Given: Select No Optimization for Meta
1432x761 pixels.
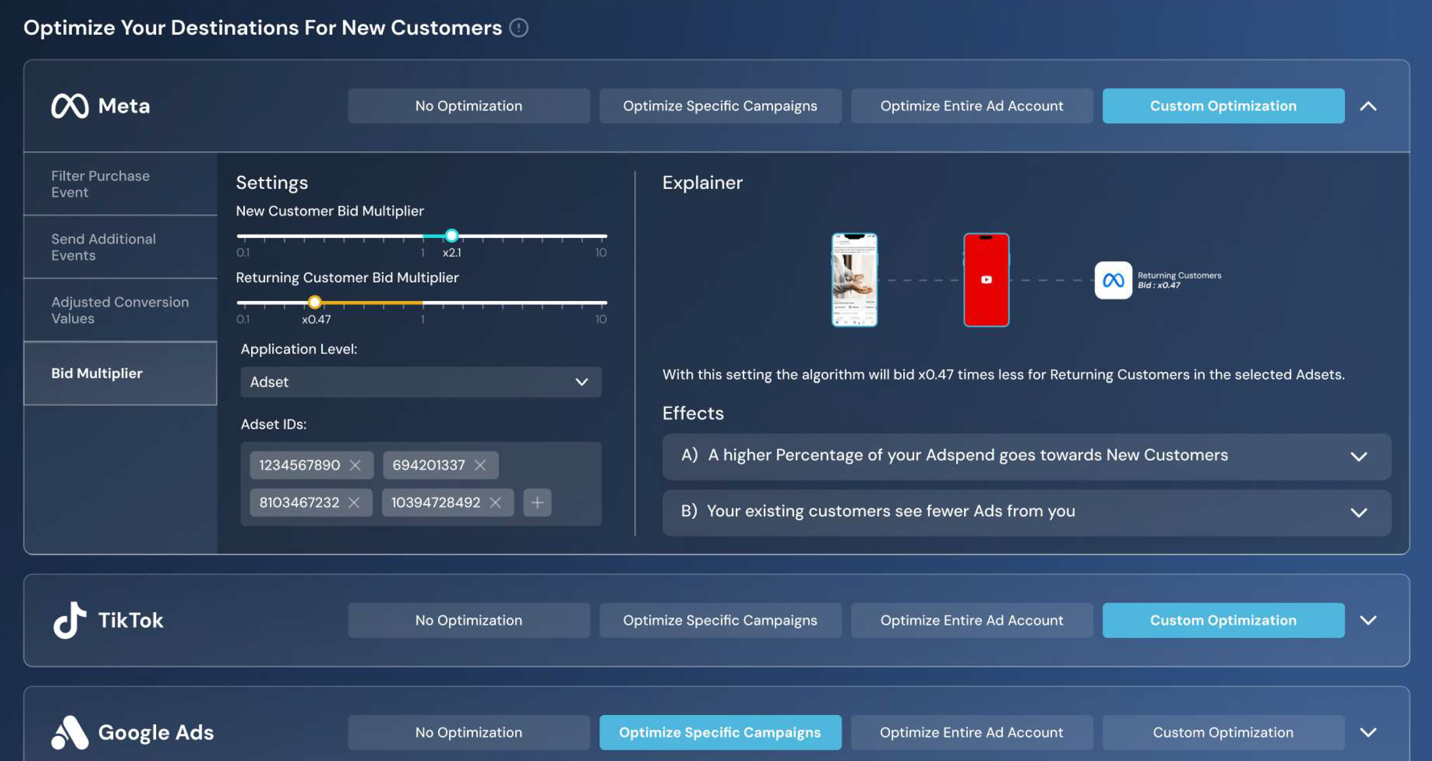Looking at the screenshot, I should 469,106.
